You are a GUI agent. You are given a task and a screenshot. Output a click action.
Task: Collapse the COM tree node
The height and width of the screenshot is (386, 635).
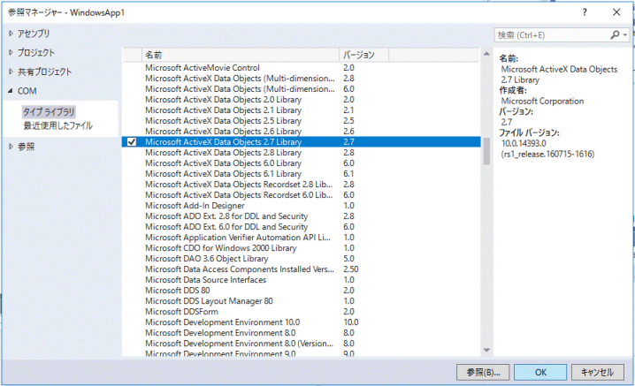(11, 91)
